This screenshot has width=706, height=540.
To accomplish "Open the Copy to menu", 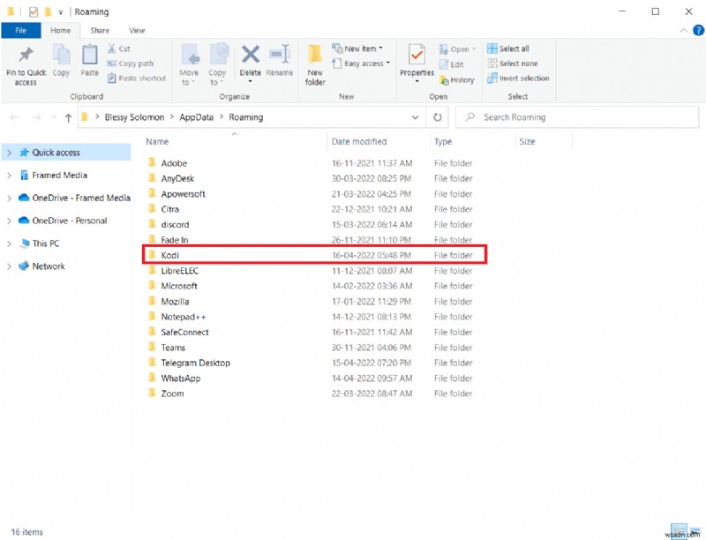I will point(217,64).
